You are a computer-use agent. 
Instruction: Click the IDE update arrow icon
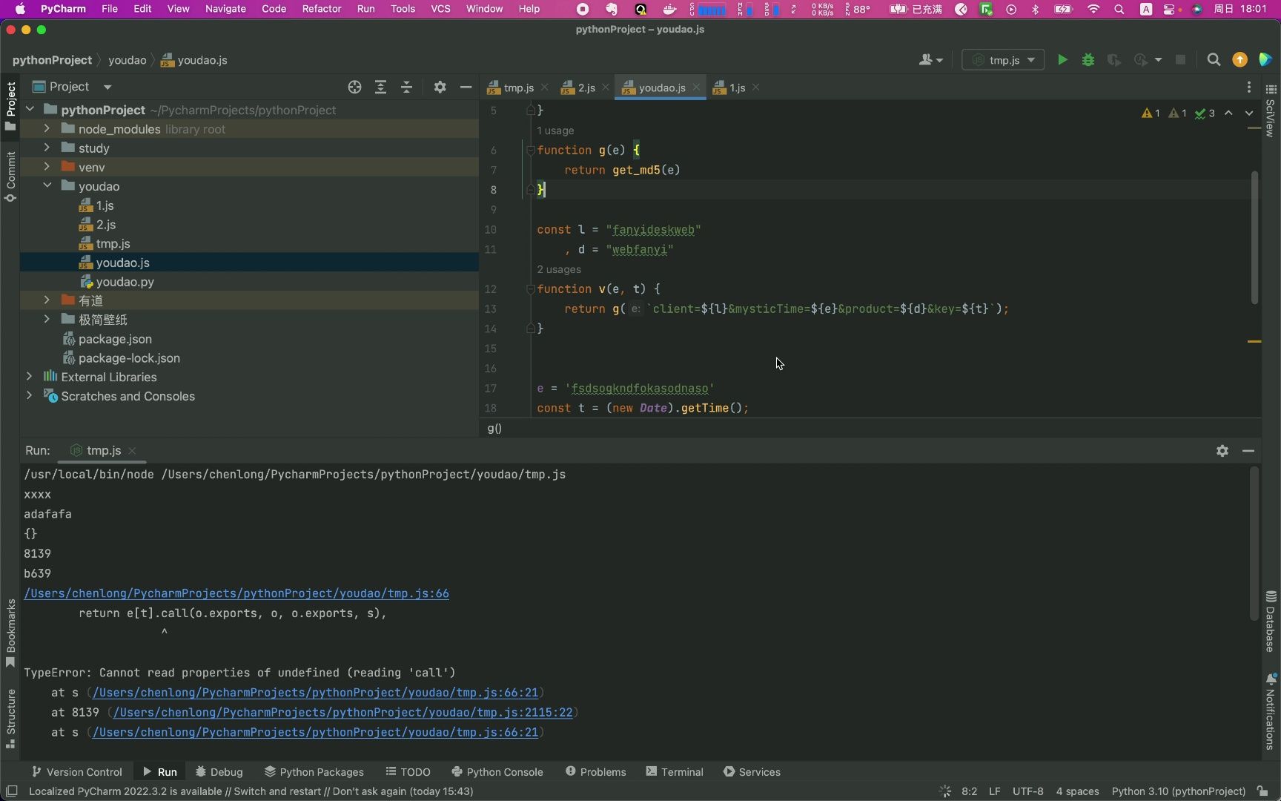1239,60
